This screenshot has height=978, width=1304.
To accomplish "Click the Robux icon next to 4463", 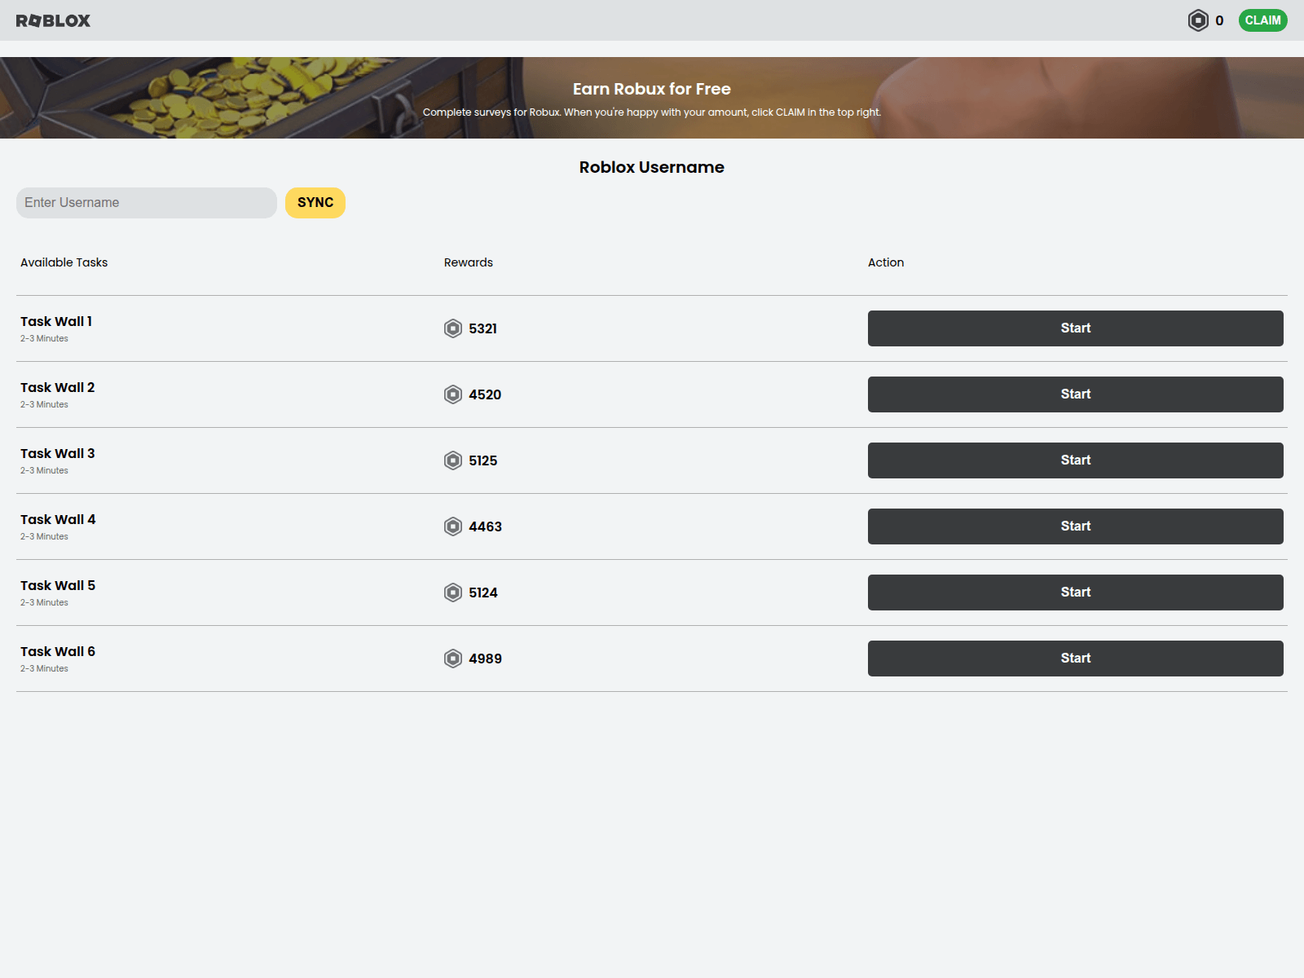I will coord(453,526).
